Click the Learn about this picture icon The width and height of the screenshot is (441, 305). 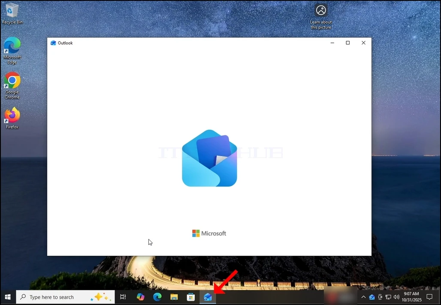click(320, 16)
